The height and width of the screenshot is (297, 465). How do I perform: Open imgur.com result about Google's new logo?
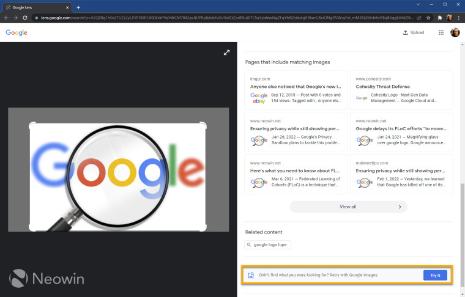pyautogui.click(x=296, y=90)
